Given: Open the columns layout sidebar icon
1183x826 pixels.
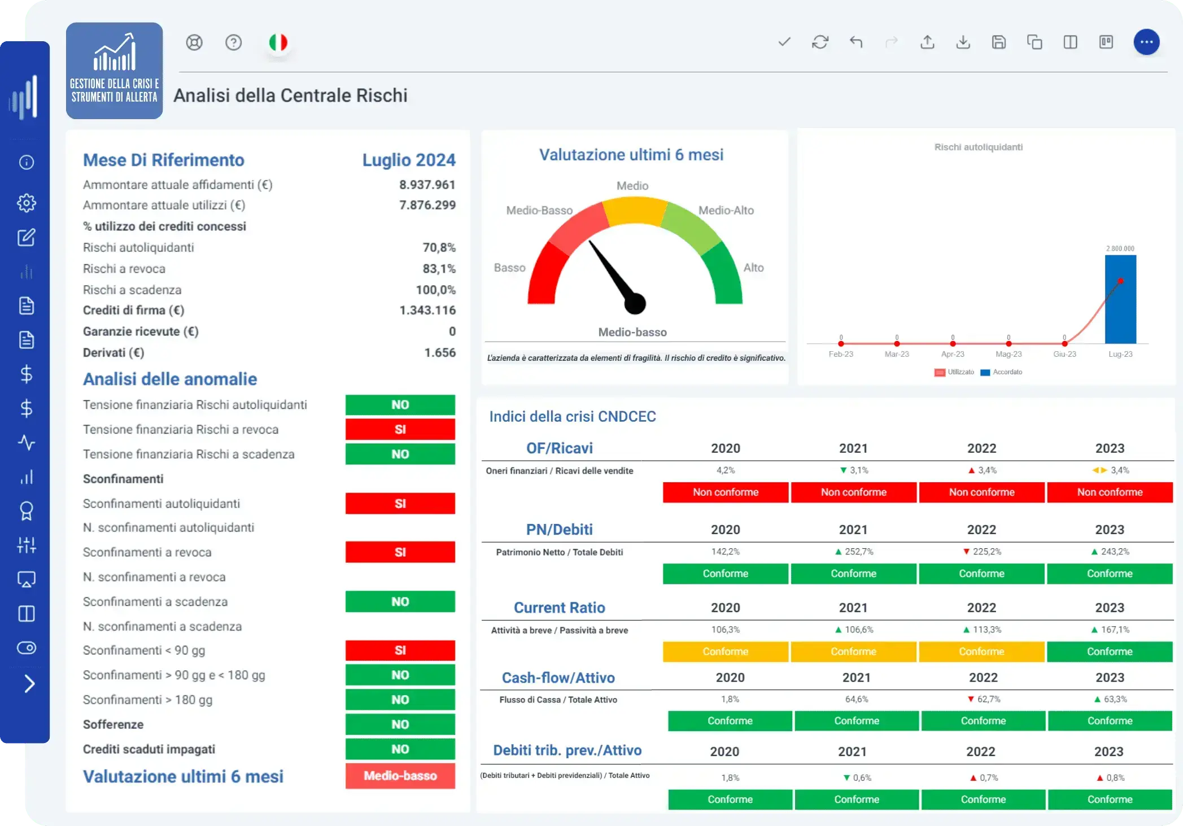Looking at the screenshot, I should pyautogui.click(x=27, y=614).
